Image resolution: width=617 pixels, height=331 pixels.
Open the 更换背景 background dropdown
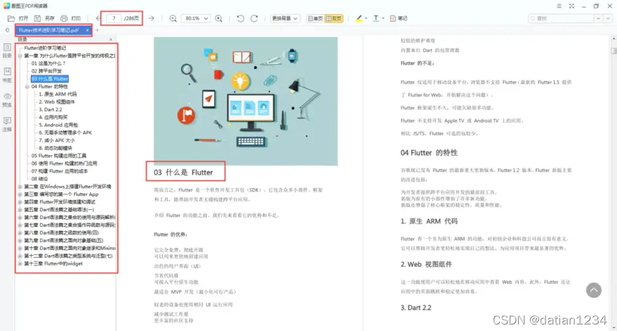tap(285, 18)
